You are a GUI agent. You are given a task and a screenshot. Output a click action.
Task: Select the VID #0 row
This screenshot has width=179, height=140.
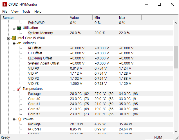pos(100,68)
